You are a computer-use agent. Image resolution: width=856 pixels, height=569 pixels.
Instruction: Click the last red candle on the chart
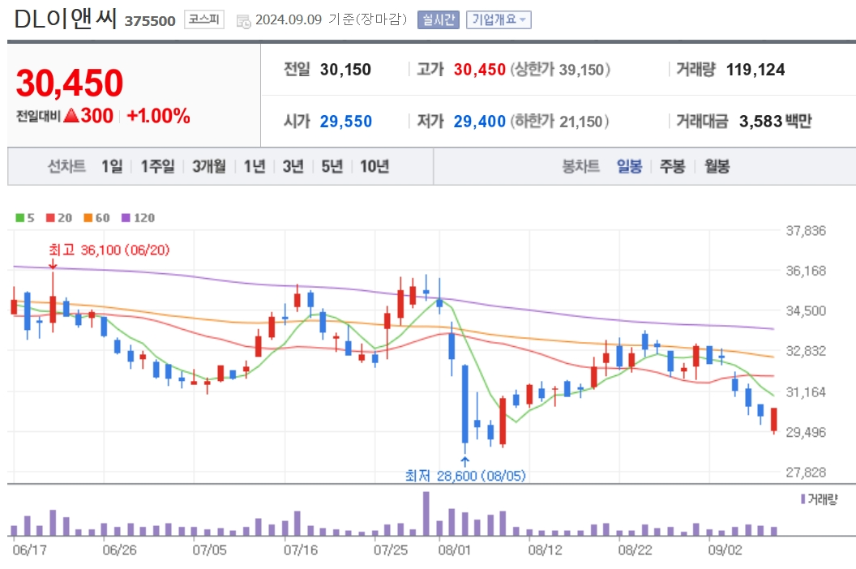[x=773, y=419]
